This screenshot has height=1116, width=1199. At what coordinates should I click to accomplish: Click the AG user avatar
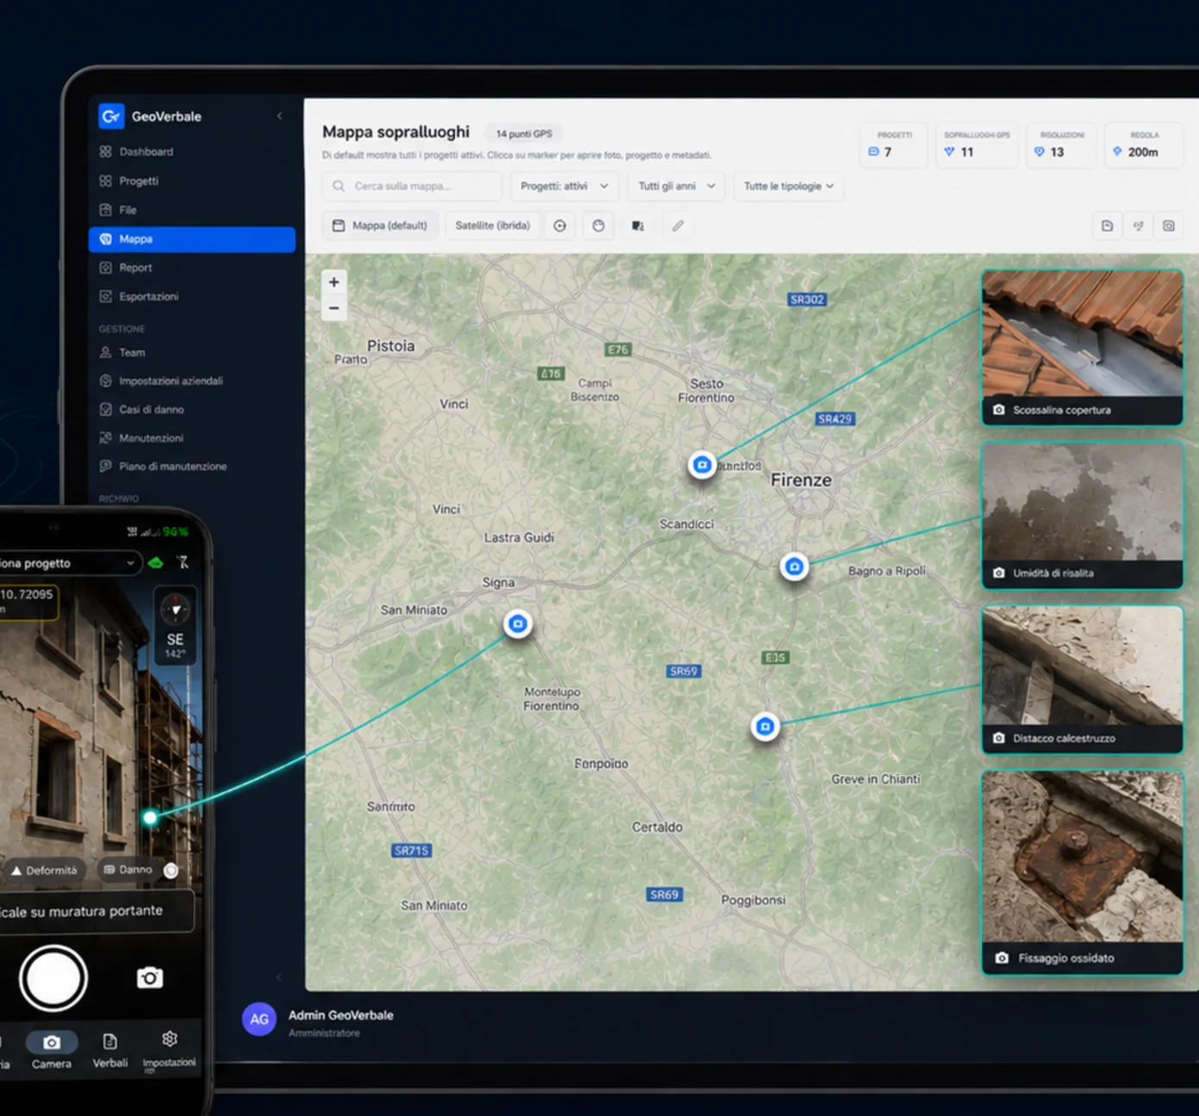click(259, 1020)
